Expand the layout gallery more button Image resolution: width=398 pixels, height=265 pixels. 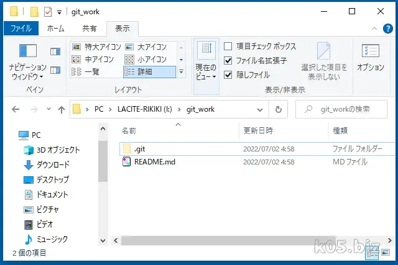point(181,72)
